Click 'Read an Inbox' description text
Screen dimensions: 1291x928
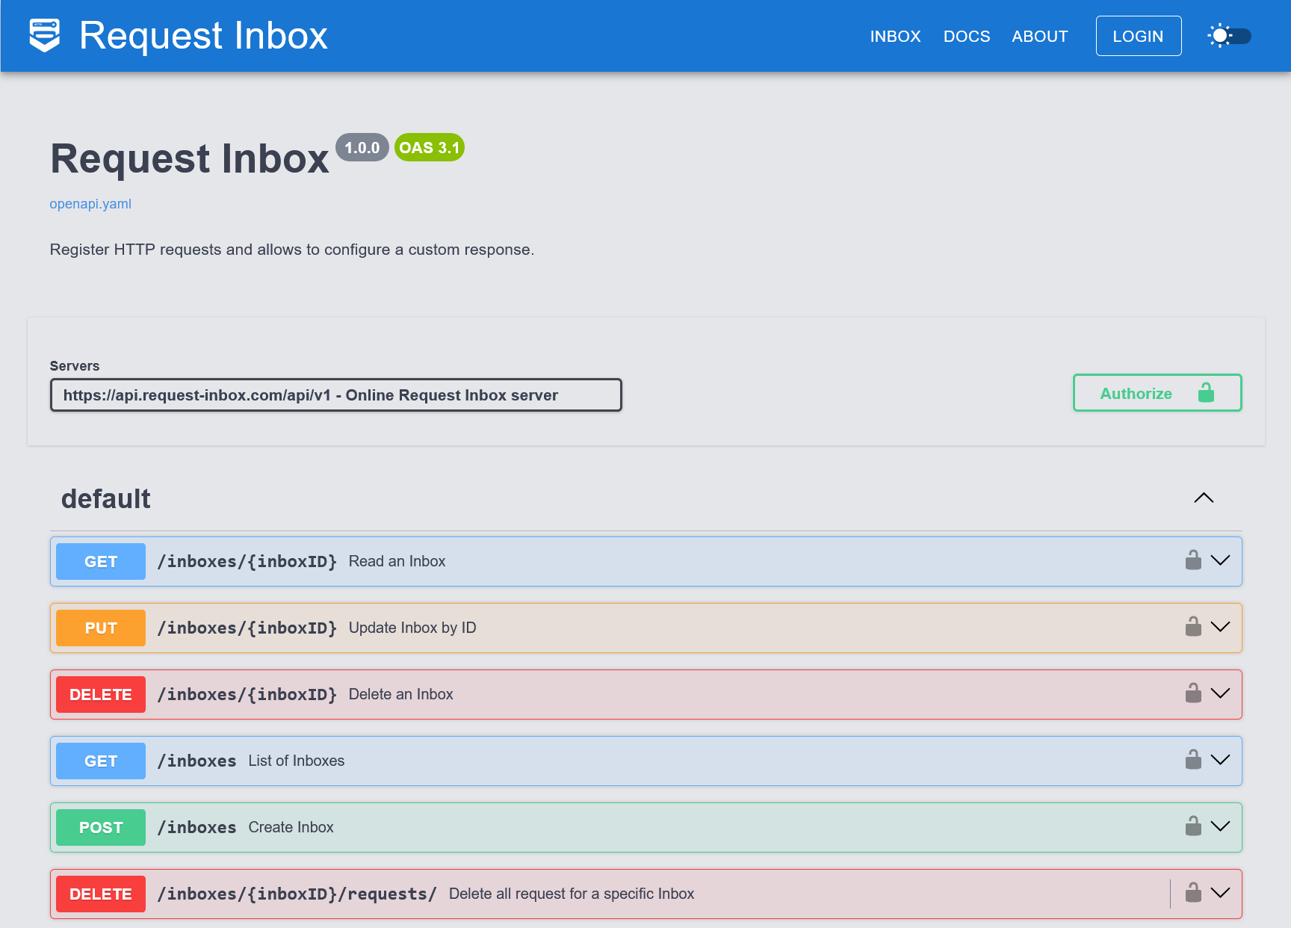pyautogui.click(x=397, y=561)
